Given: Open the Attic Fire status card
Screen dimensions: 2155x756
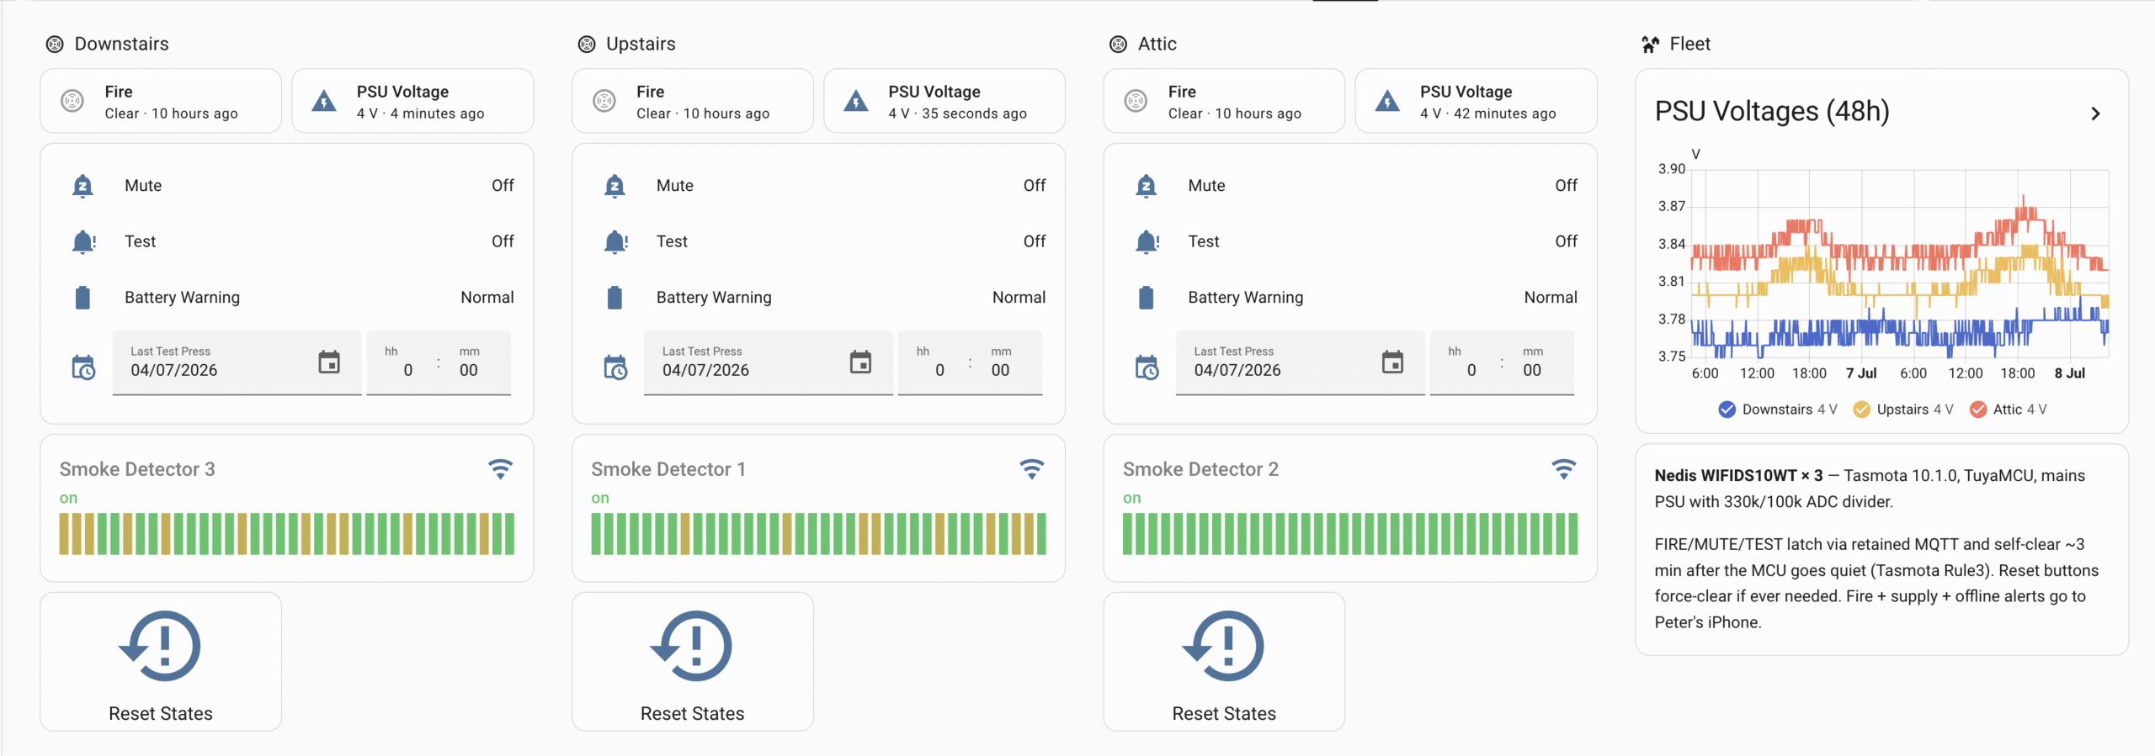Looking at the screenshot, I should [x=1224, y=101].
